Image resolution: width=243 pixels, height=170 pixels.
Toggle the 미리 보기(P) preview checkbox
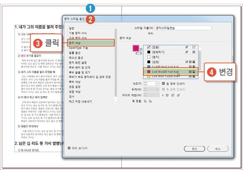click(69, 148)
